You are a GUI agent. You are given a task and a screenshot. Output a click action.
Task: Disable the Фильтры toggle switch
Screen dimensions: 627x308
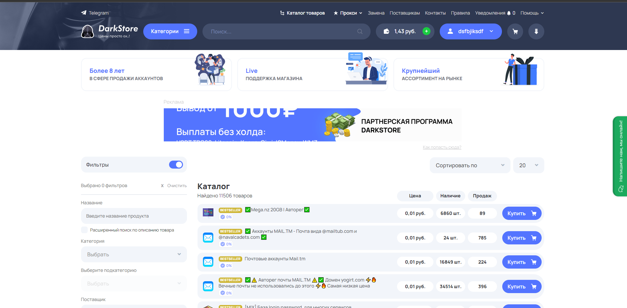(x=176, y=165)
